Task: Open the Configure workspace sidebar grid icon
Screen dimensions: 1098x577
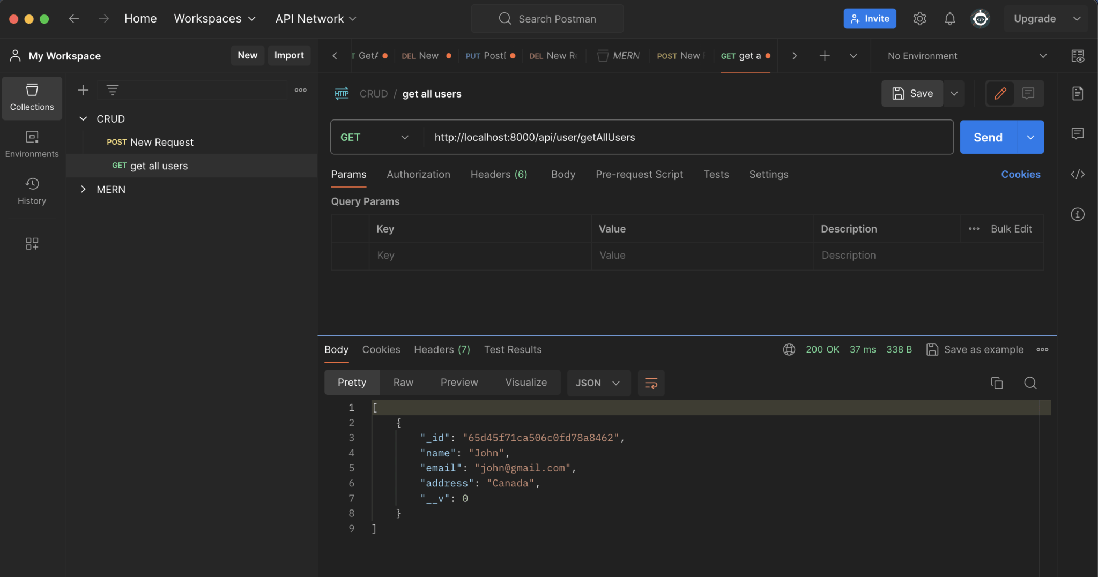Action: click(32, 244)
